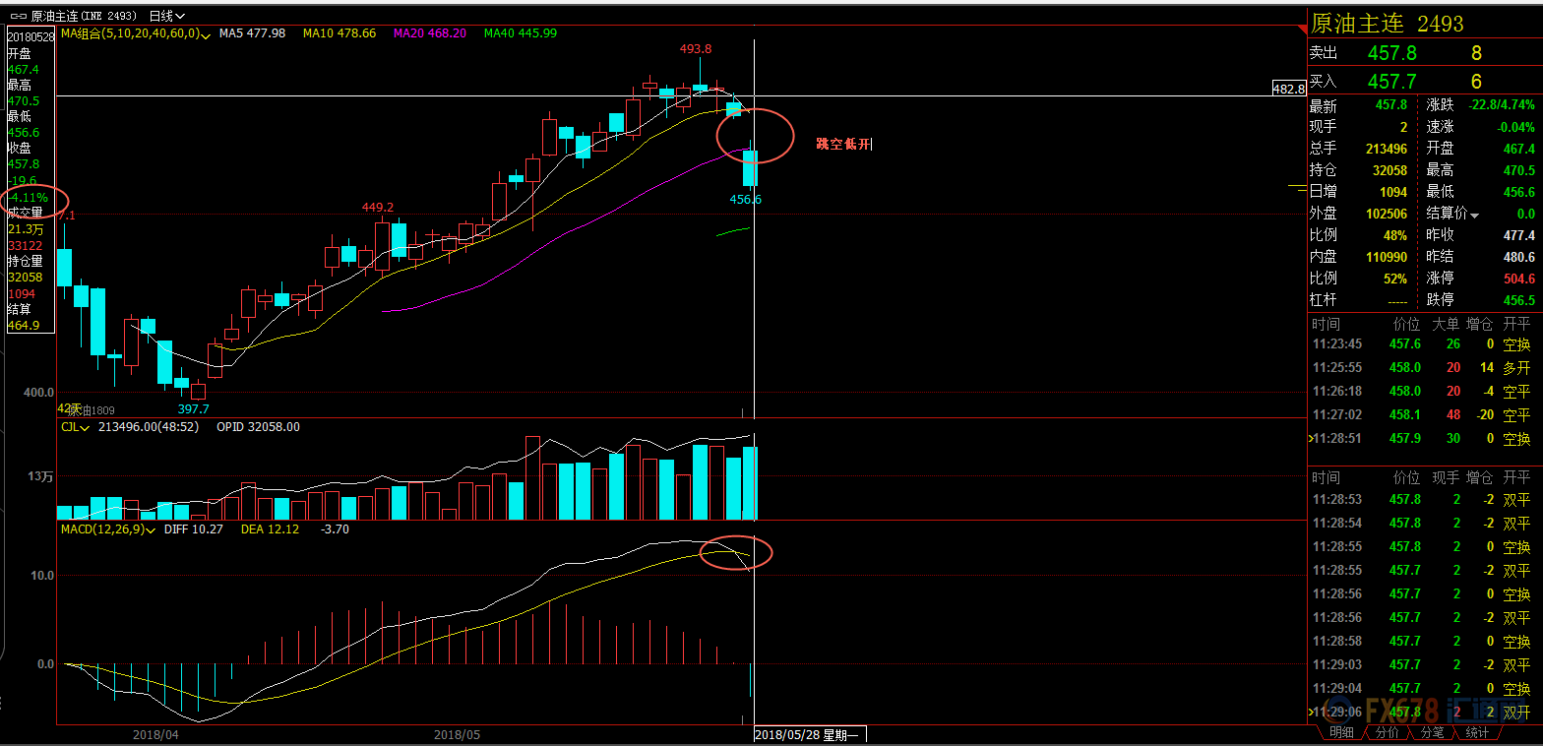The width and height of the screenshot is (1543, 746).
Task: Click the 482.8 crosshair price label
Action: [x=1287, y=89]
